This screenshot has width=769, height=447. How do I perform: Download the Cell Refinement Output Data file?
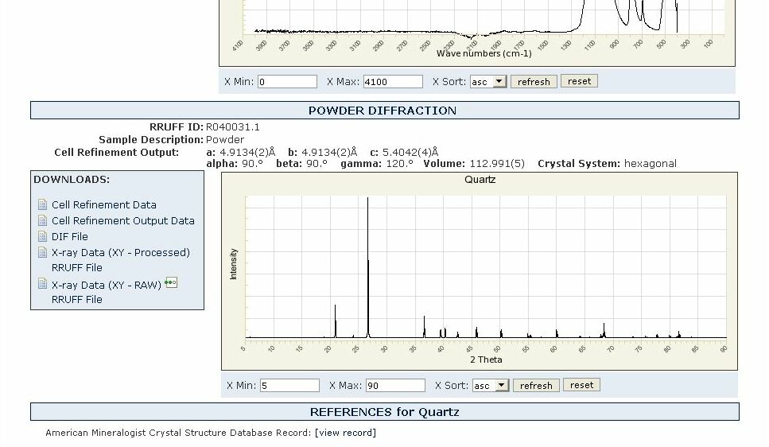(x=123, y=220)
